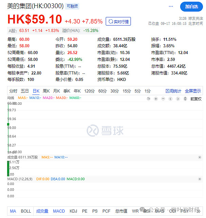Viewport: 206px width, 218px height.
Task: Zoom in chart with plus icon
Action: (x=156, y=99)
